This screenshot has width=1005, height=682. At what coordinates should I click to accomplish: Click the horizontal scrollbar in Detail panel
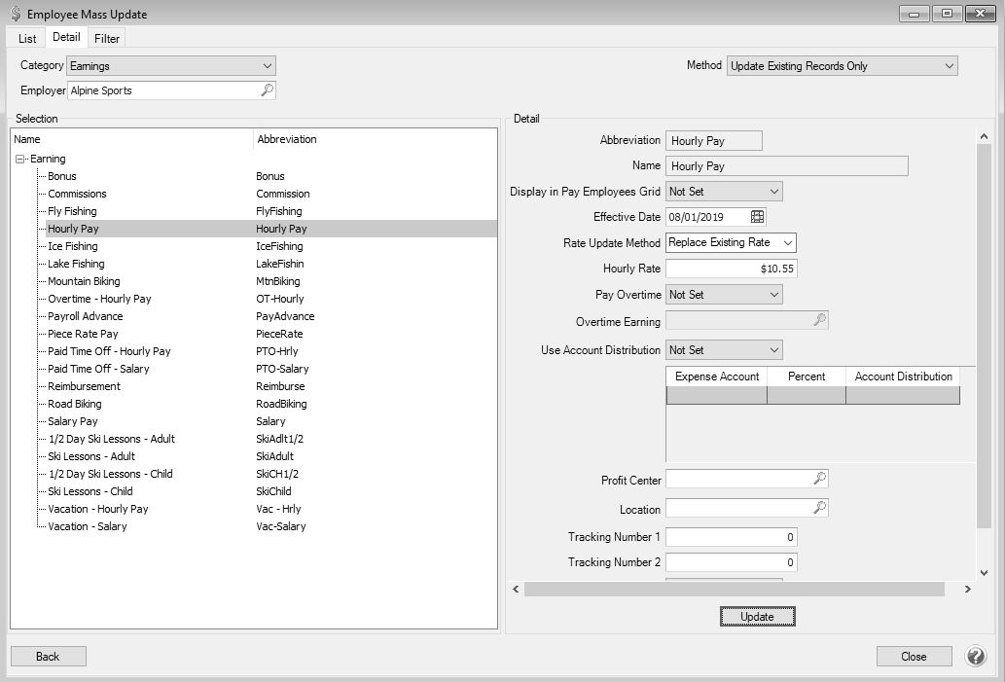734,589
